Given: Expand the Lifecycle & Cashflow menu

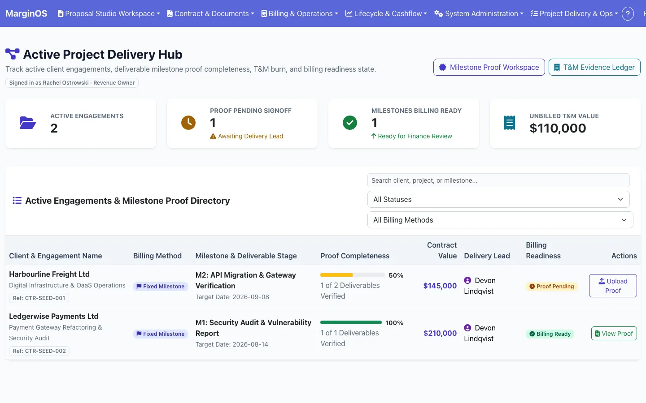Looking at the screenshot, I should pos(386,13).
